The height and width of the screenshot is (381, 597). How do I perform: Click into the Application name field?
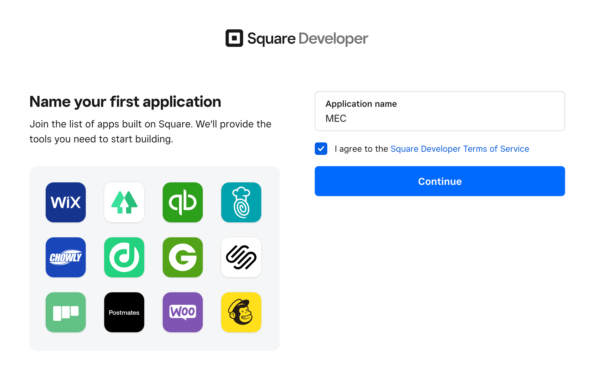440,118
